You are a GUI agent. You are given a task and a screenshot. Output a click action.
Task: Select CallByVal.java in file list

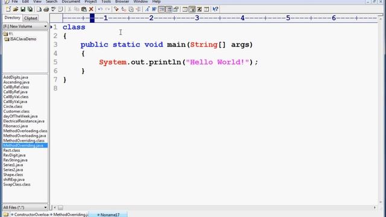15,102
